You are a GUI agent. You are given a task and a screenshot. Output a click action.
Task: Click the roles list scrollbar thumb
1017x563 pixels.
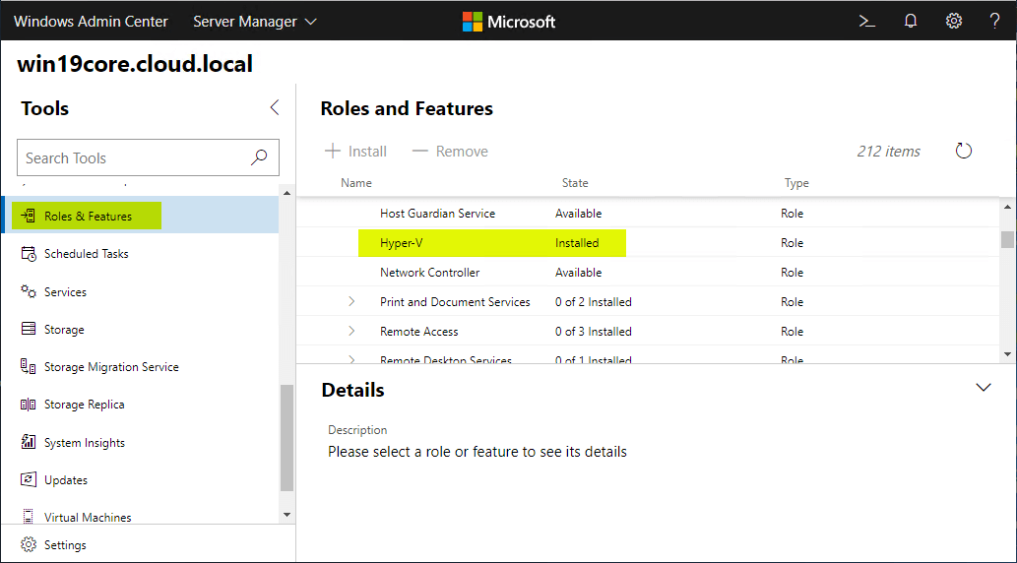pyautogui.click(x=1007, y=239)
